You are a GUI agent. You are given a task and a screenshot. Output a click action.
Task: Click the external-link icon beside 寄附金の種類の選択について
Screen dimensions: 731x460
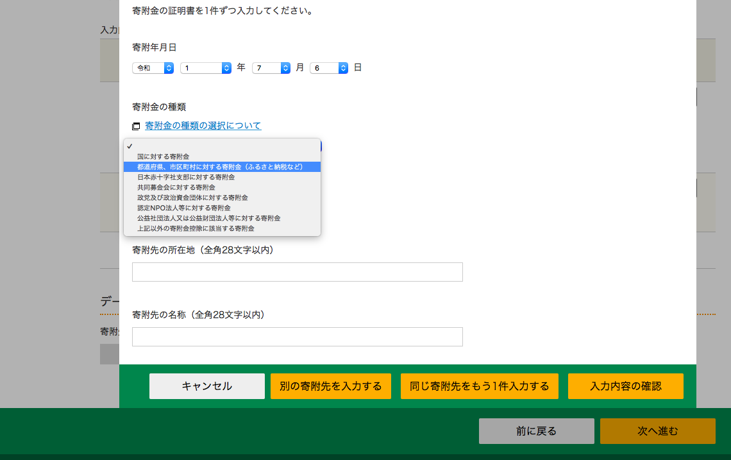point(135,126)
